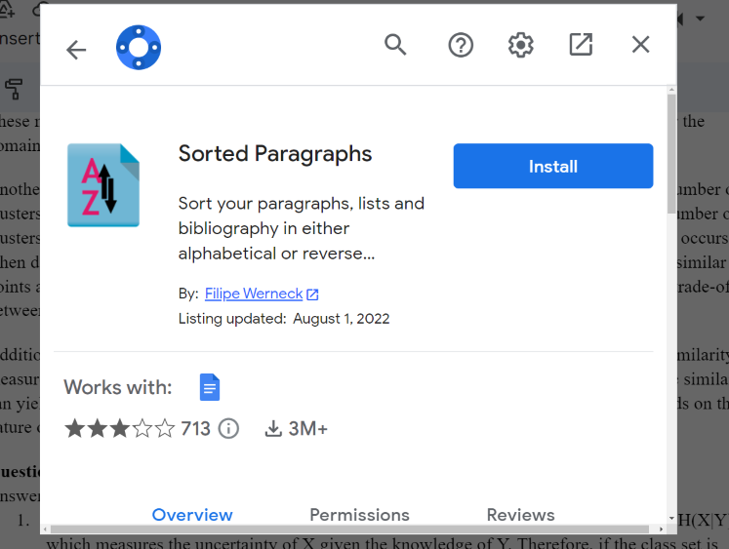
Task: Open the settings gear icon
Action: (521, 45)
